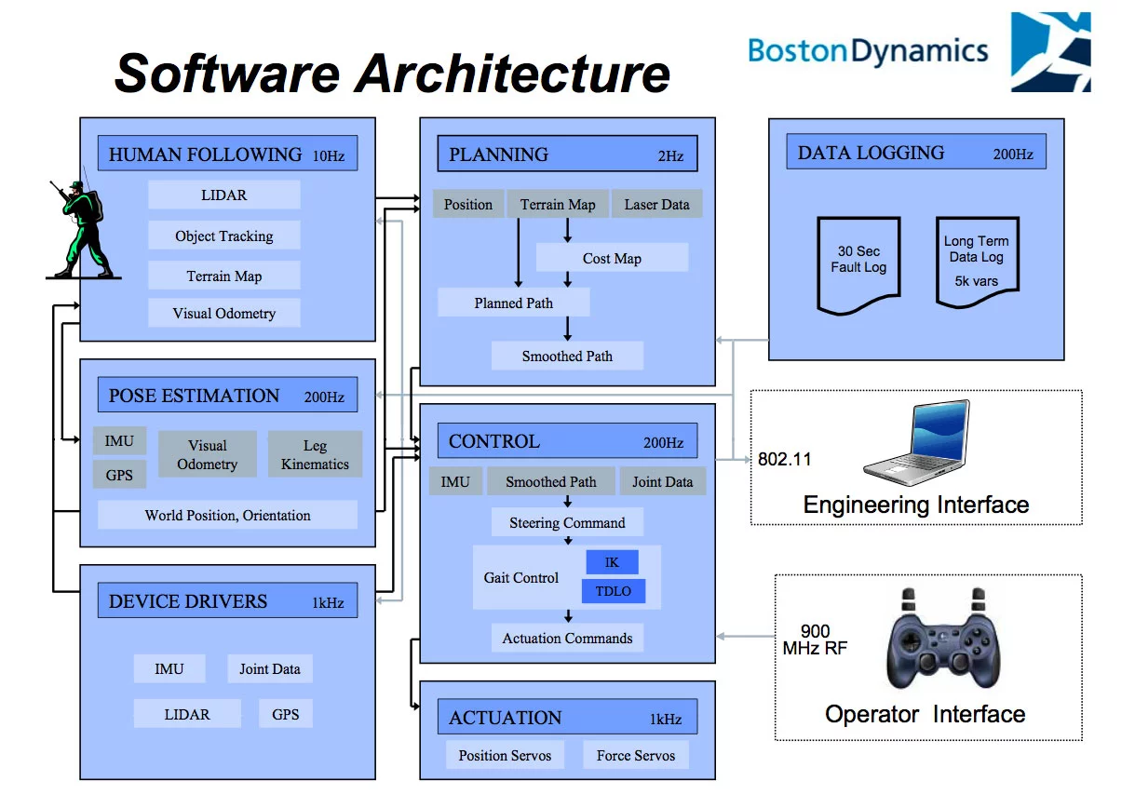This screenshot has height=808, width=1135.
Task: Click the gamepad controller icon
Action: [x=943, y=637]
